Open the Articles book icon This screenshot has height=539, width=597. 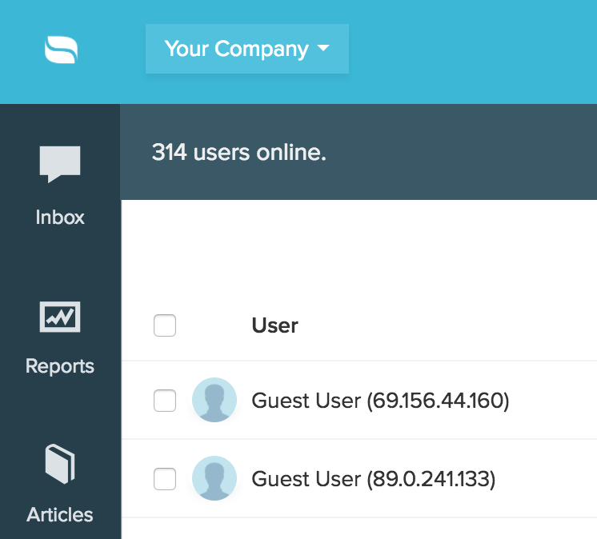[x=60, y=465]
